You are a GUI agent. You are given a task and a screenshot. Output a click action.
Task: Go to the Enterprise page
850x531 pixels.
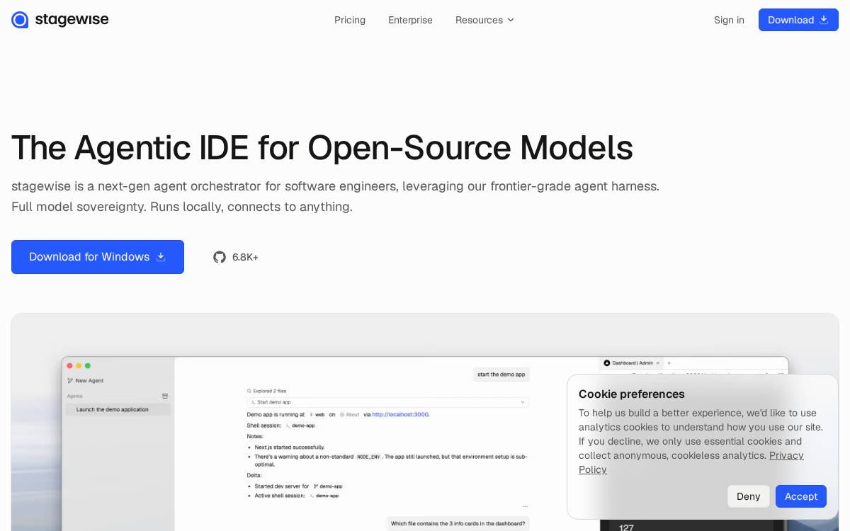coord(410,20)
